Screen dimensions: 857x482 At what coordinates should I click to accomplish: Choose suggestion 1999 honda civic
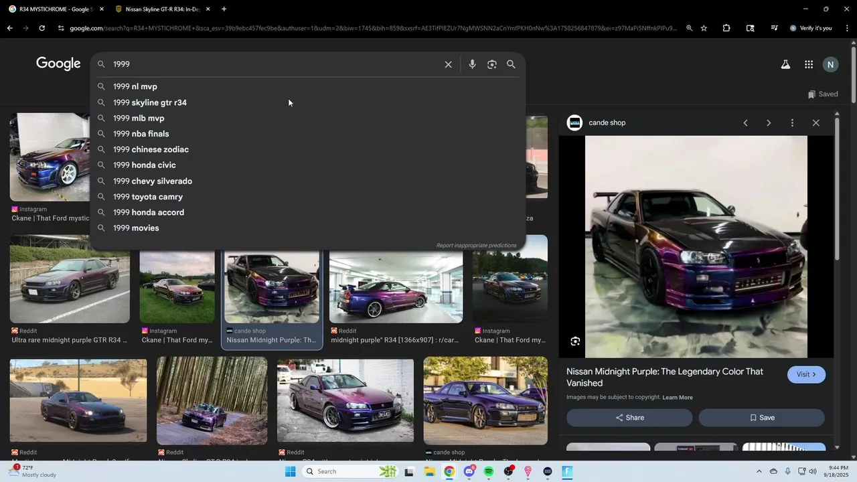pyautogui.click(x=308, y=165)
